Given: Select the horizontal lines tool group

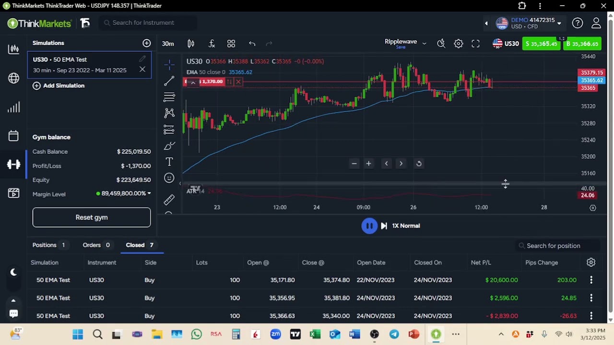Looking at the screenshot, I should coord(169,97).
